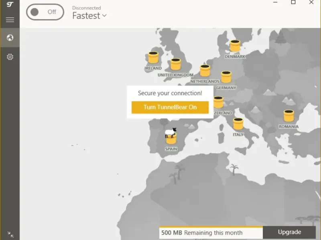This screenshot has width=321, height=240.
Task: Expand the Fastest location dropdown
Action: pos(89,16)
